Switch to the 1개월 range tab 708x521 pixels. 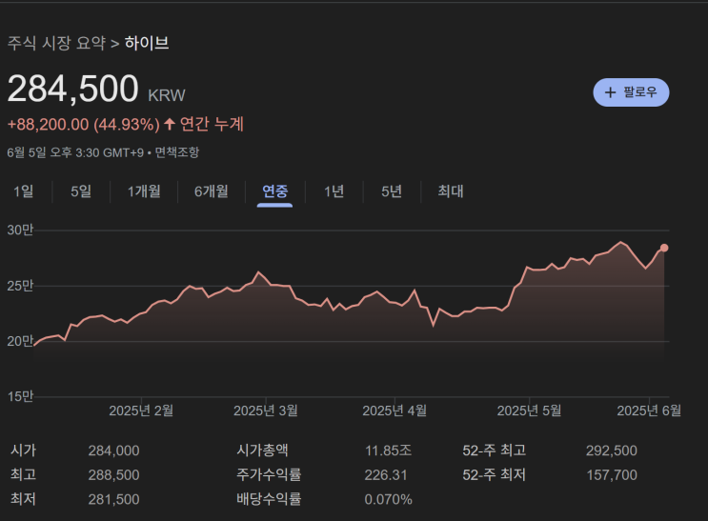click(x=144, y=191)
